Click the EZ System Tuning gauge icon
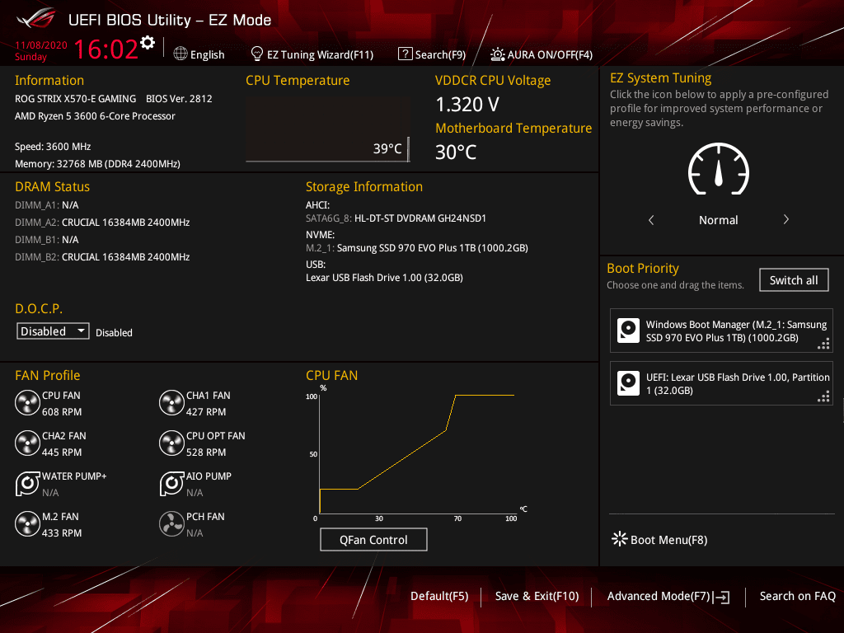The height and width of the screenshot is (633, 844). tap(719, 169)
